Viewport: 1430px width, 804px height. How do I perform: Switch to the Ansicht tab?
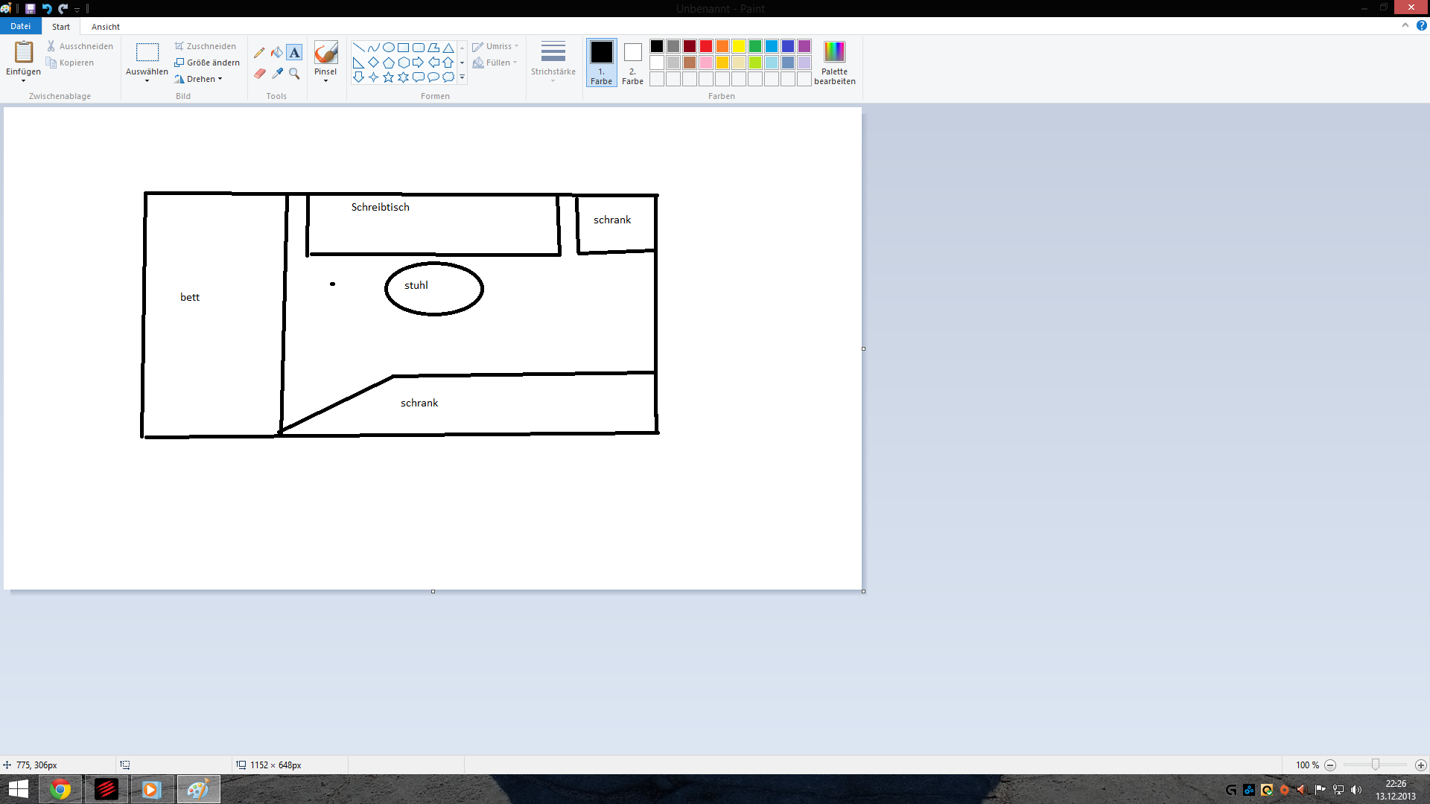tap(105, 27)
